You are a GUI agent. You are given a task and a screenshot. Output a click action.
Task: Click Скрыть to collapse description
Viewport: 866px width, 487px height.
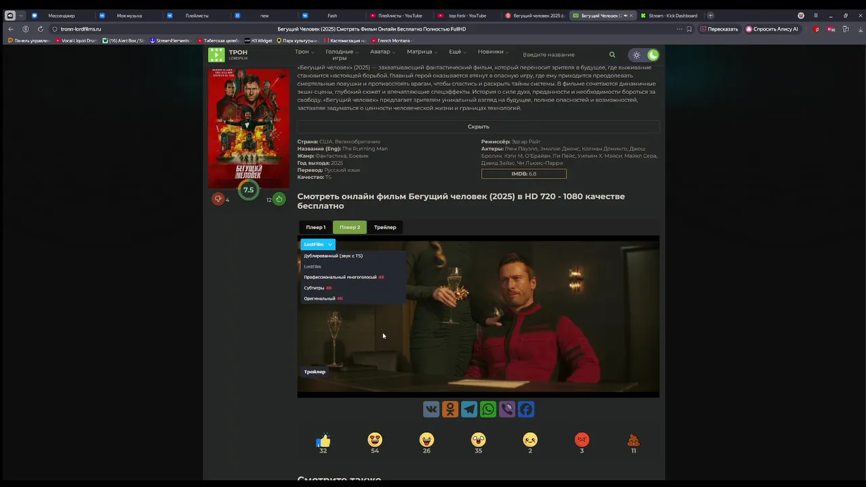click(x=478, y=126)
